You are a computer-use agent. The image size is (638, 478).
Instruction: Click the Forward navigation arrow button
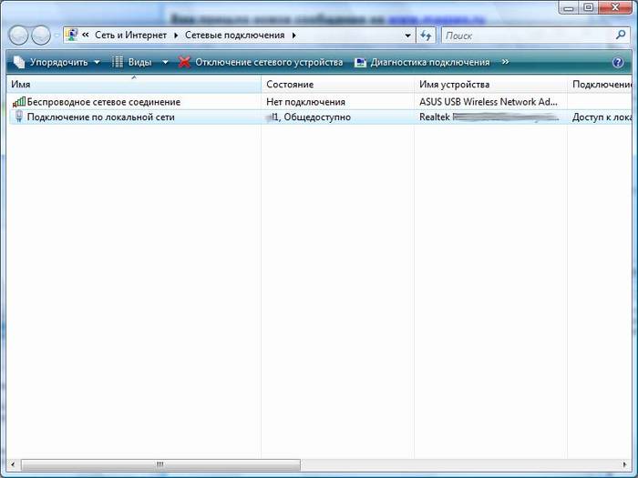[41, 36]
